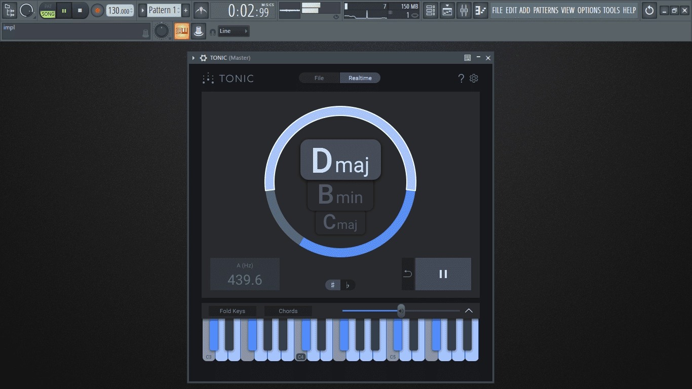Toggle the eye icon under the output meter
This screenshot has height=389, width=692.
click(x=336, y=17)
